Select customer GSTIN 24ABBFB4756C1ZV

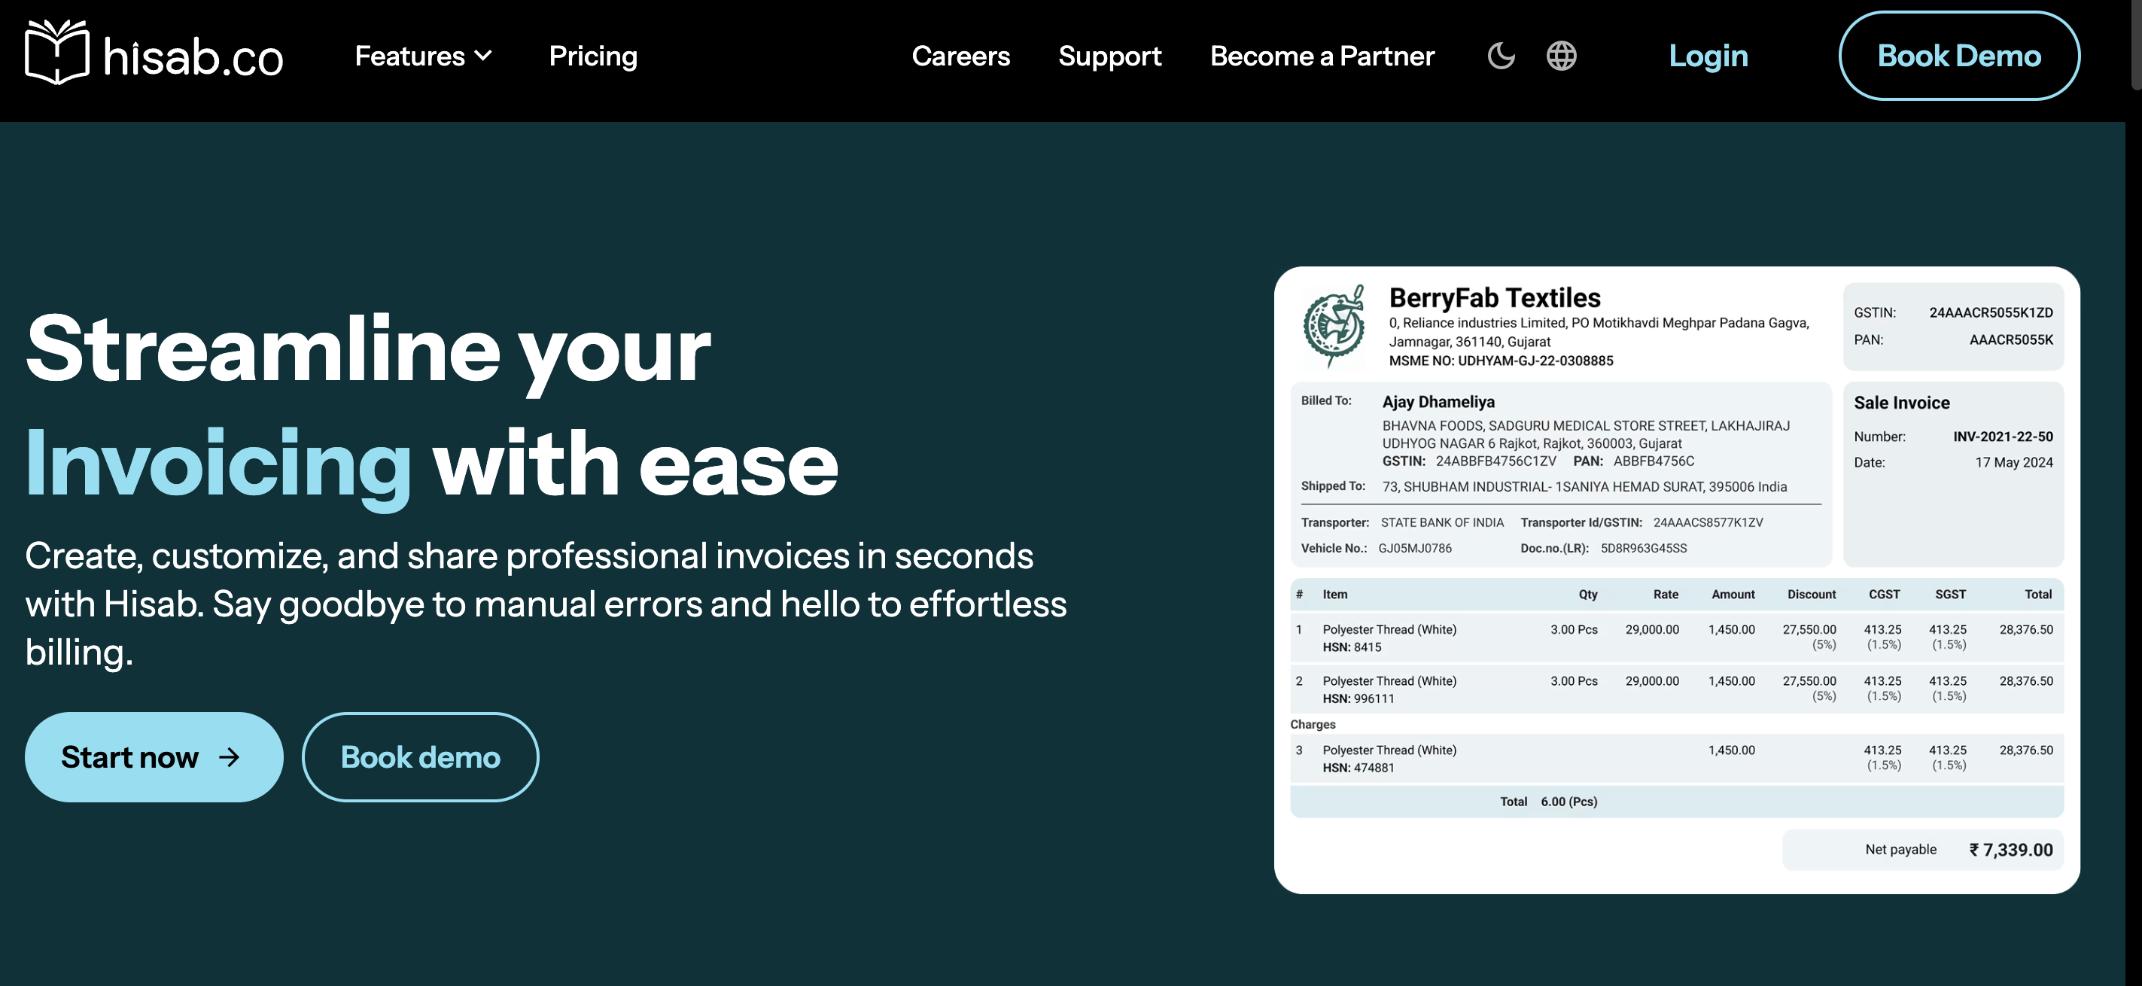coord(1495,461)
